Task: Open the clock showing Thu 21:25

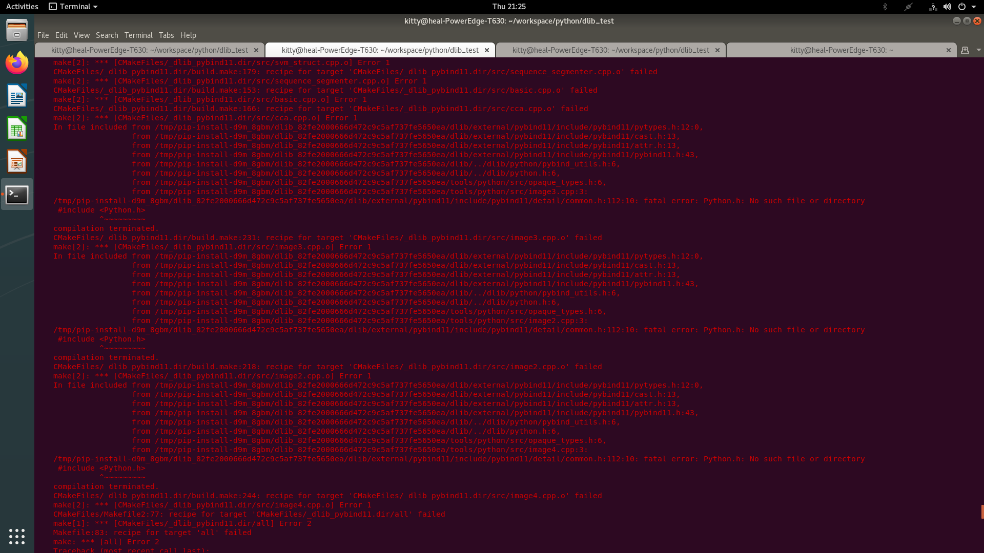Action: tap(509, 7)
